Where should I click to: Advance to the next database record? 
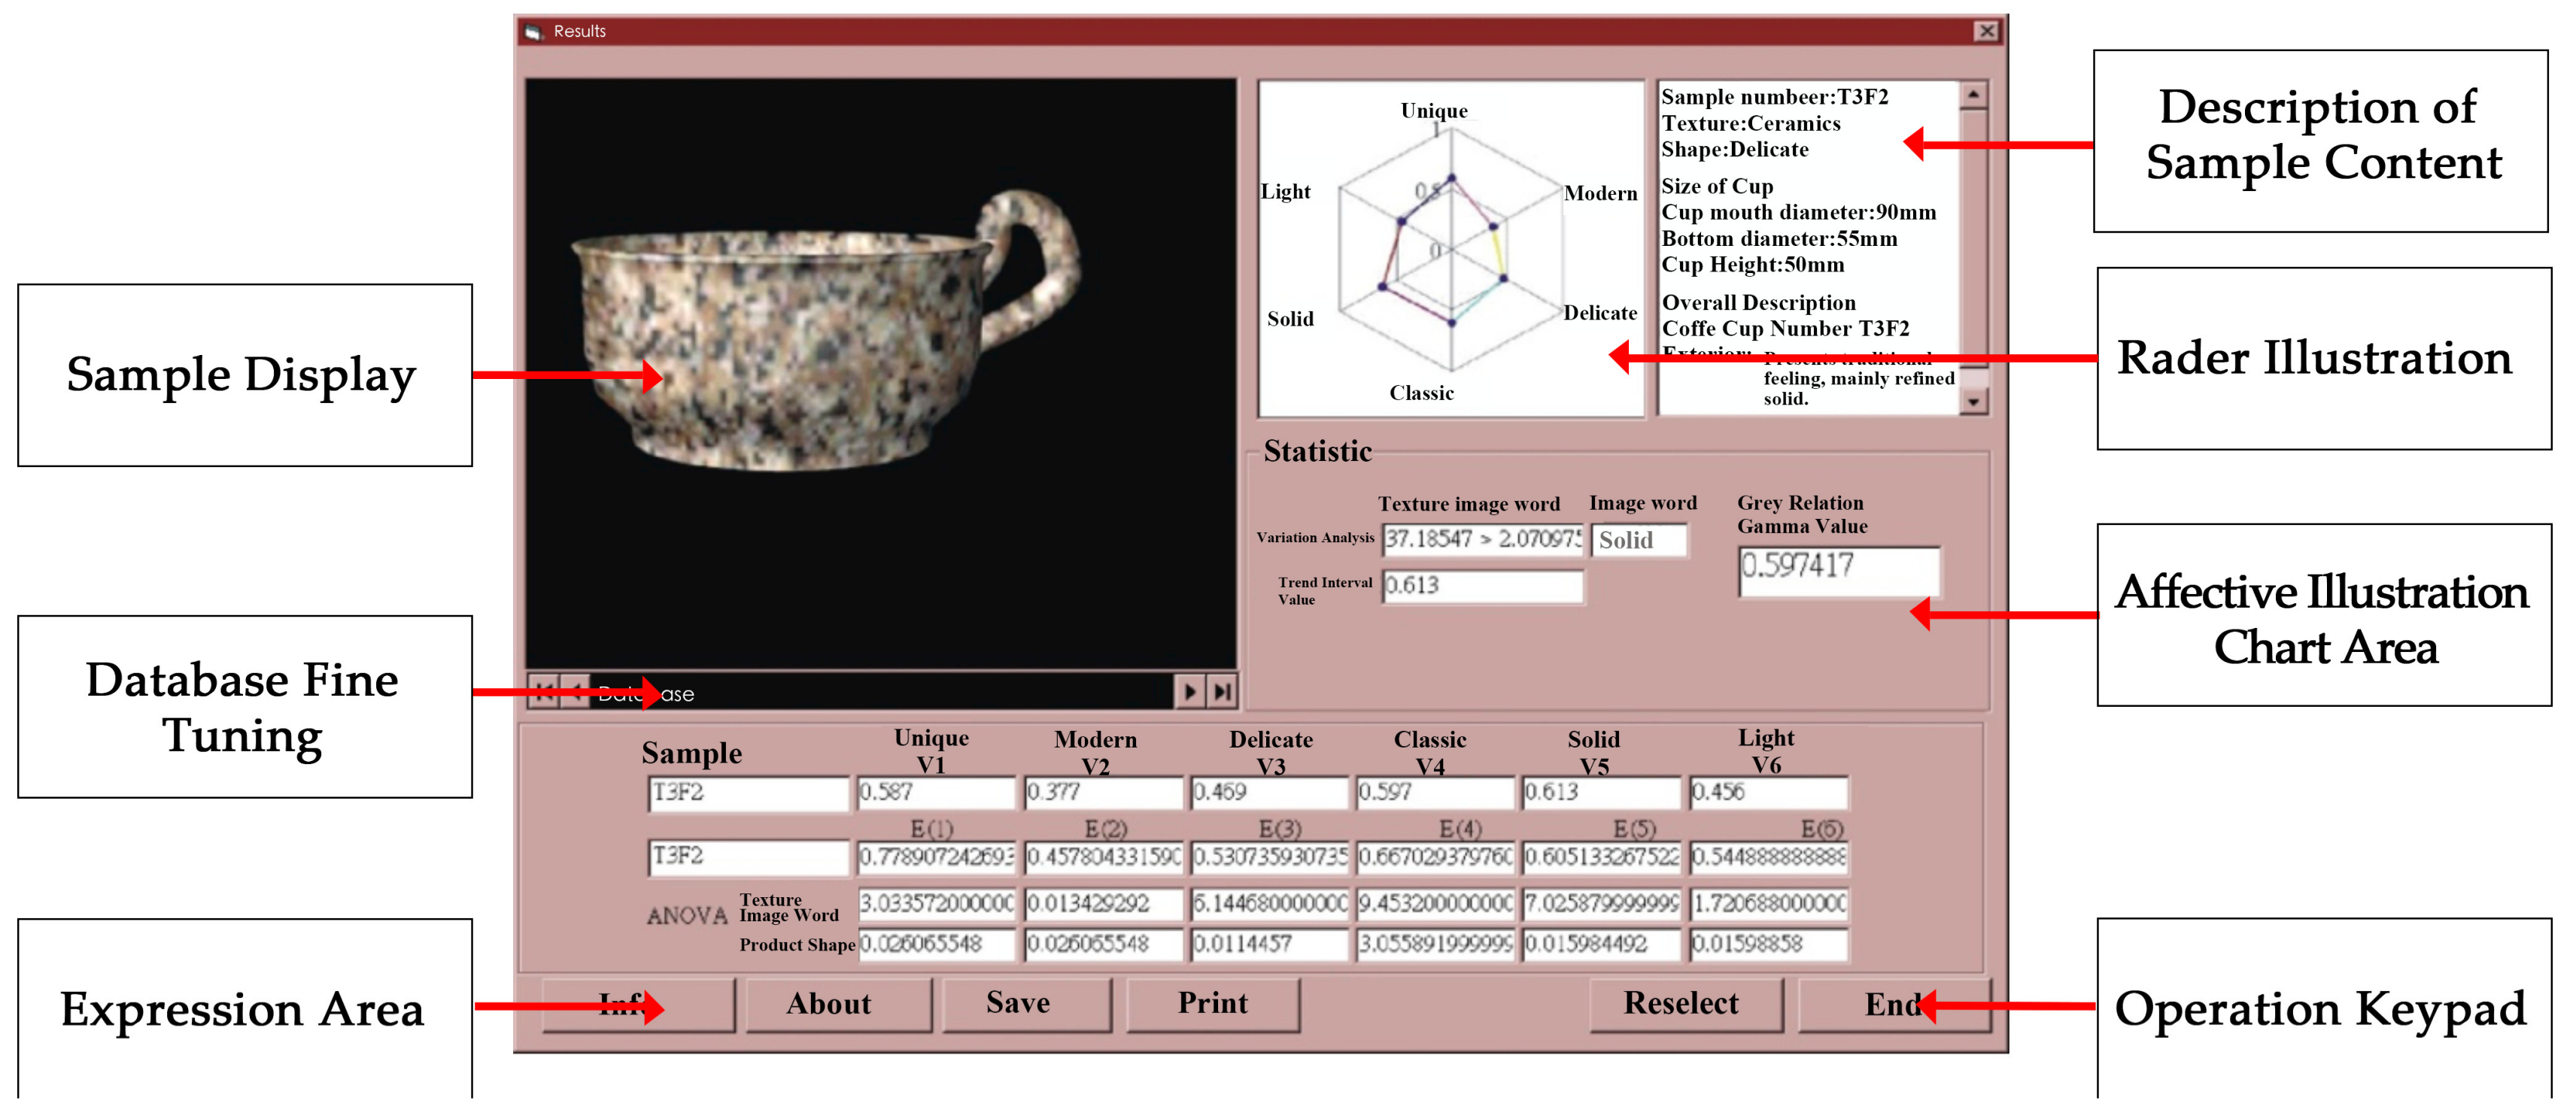(1190, 690)
